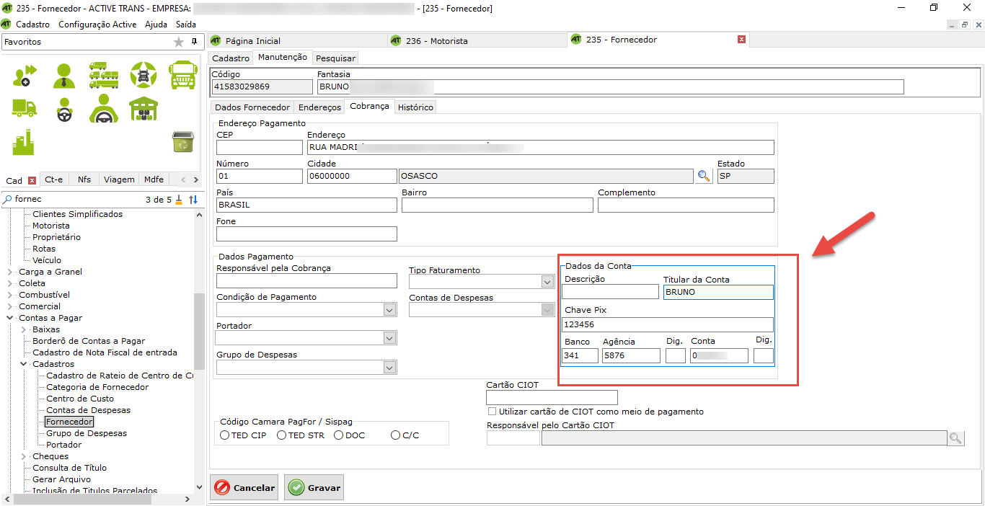The width and height of the screenshot is (985, 506).
Task: Enable 'Utilizar cartão de CIOT' checkbox
Action: [x=492, y=412]
